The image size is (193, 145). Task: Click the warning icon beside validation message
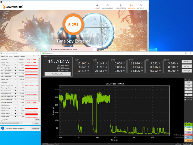51,49
